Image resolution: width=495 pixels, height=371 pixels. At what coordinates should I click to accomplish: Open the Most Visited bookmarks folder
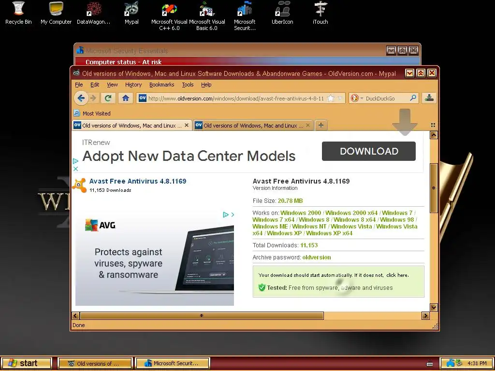92,113
